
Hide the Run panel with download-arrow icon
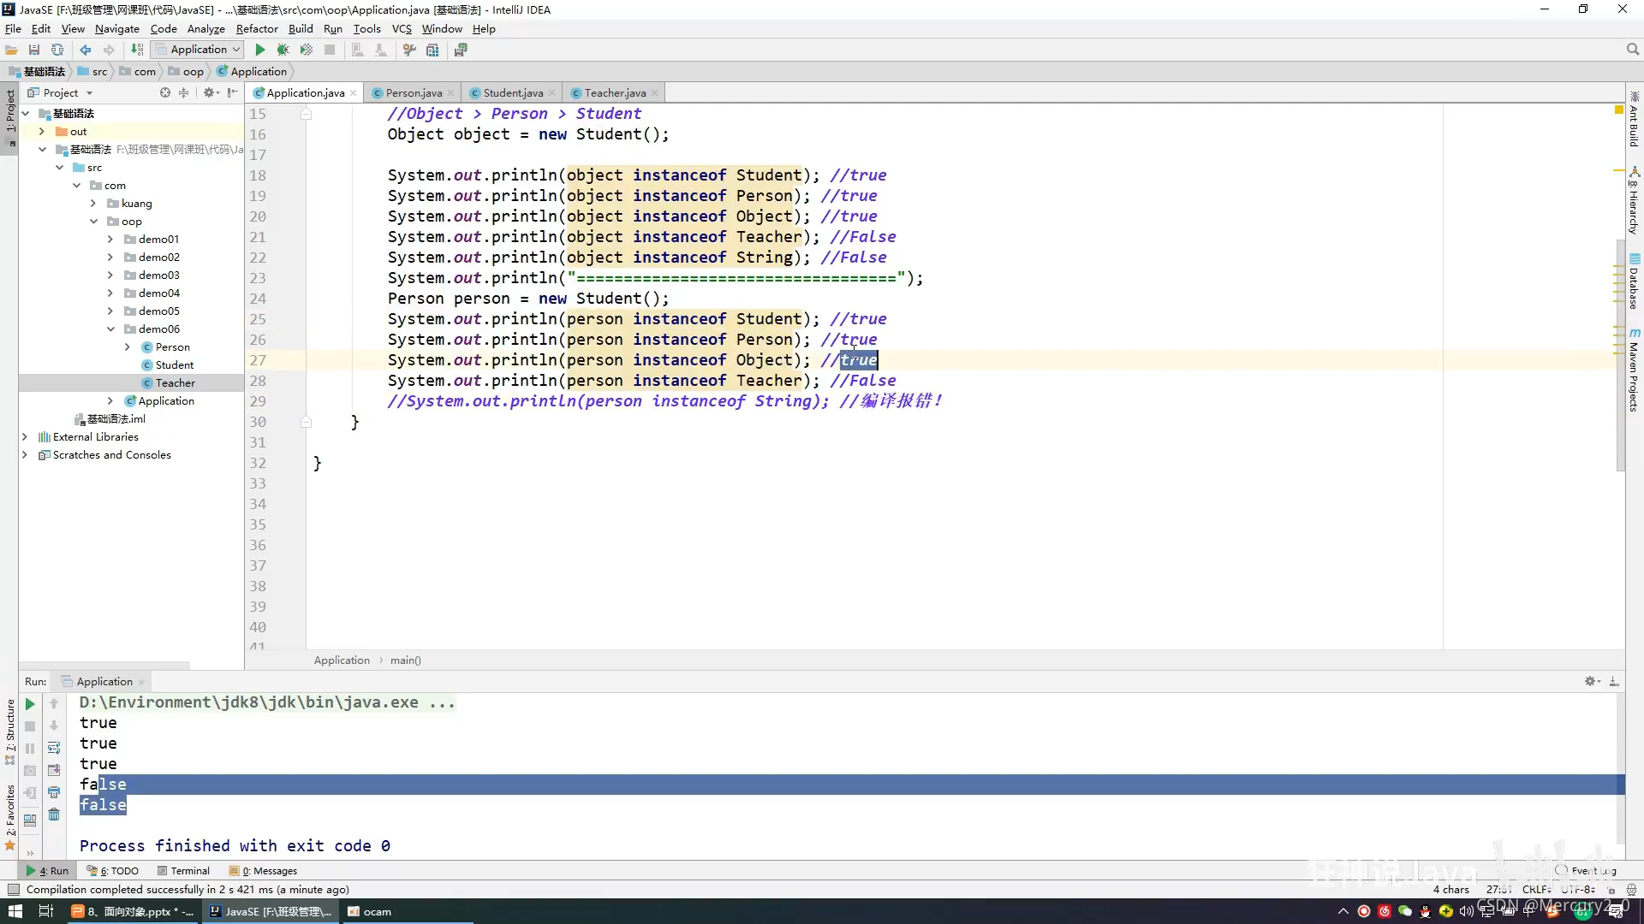(1614, 681)
